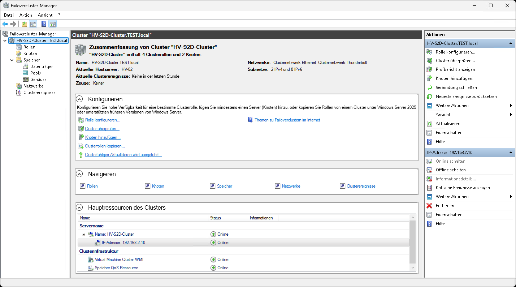Click the Status column header
Screen dimensions: 516x287
(228, 218)
